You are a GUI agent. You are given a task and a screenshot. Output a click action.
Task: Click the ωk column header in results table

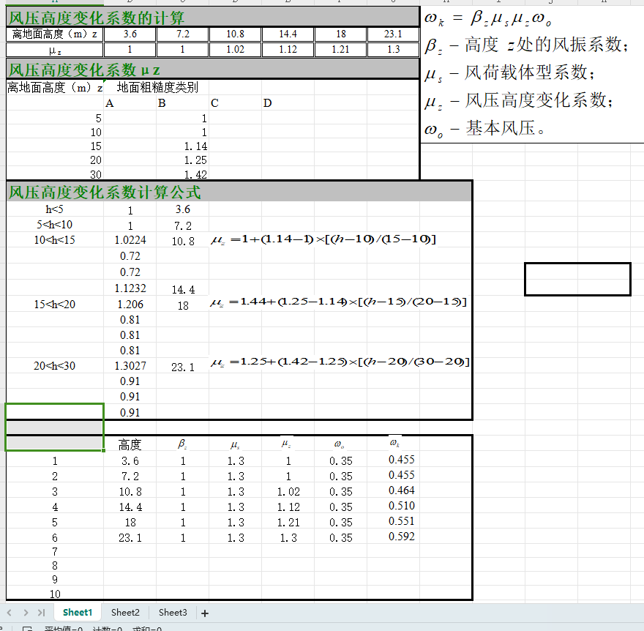click(394, 443)
